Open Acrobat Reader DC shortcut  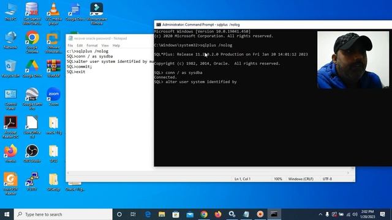(10, 127)
